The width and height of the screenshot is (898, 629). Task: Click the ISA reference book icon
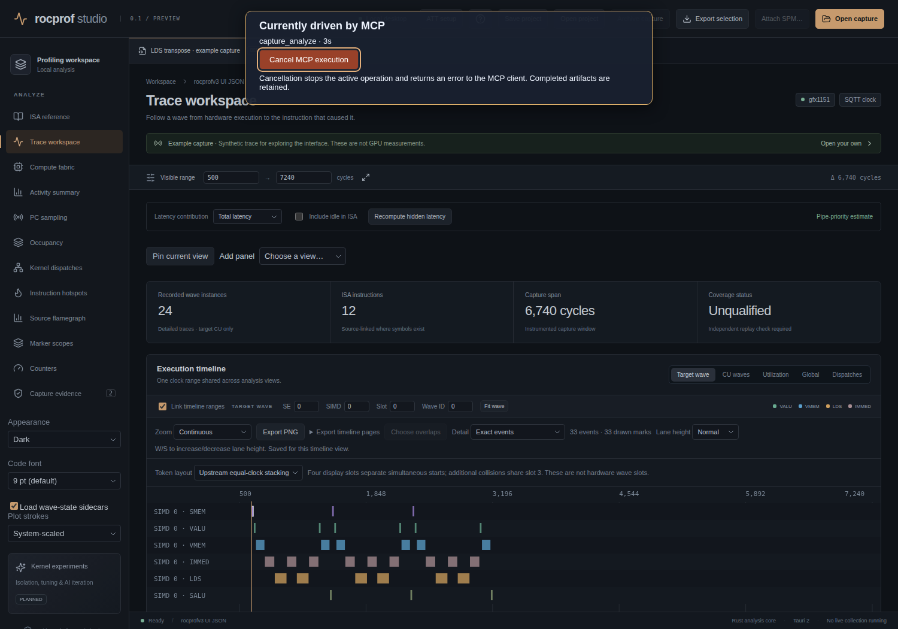tap(19, 117)
